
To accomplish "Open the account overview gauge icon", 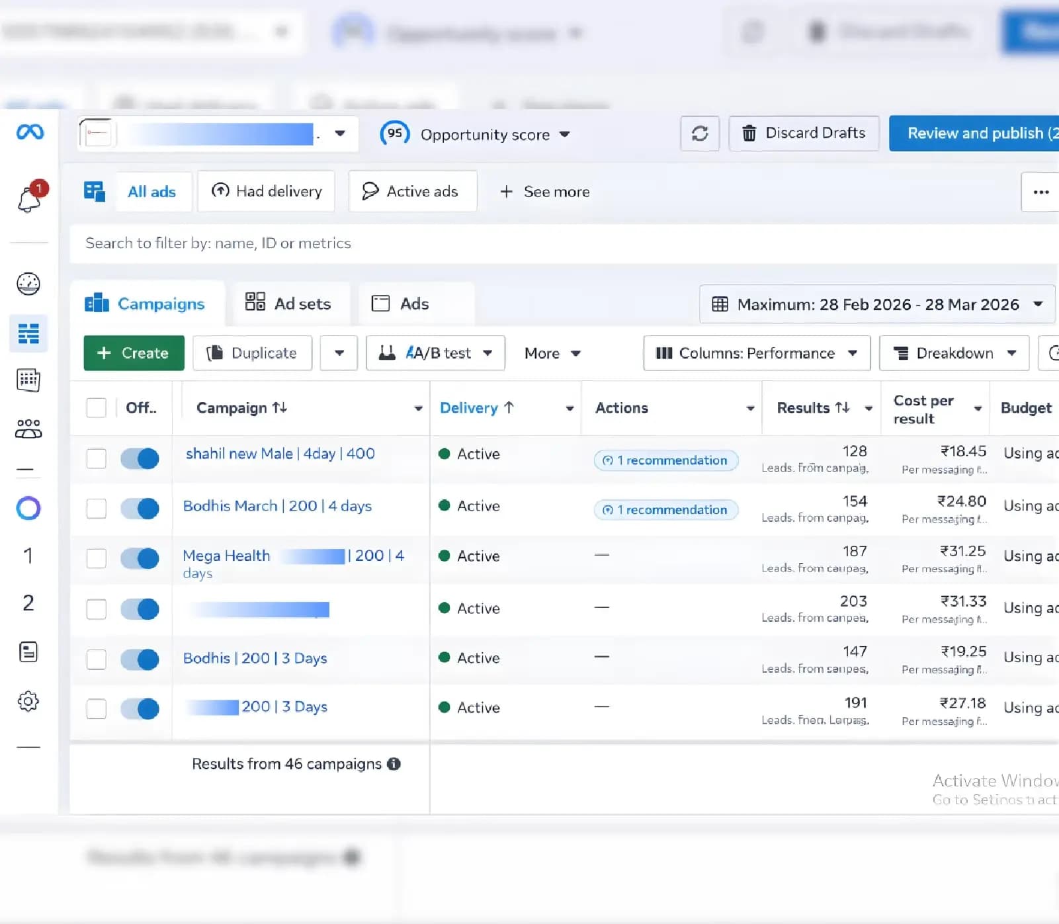I will (x=28, y=284).
